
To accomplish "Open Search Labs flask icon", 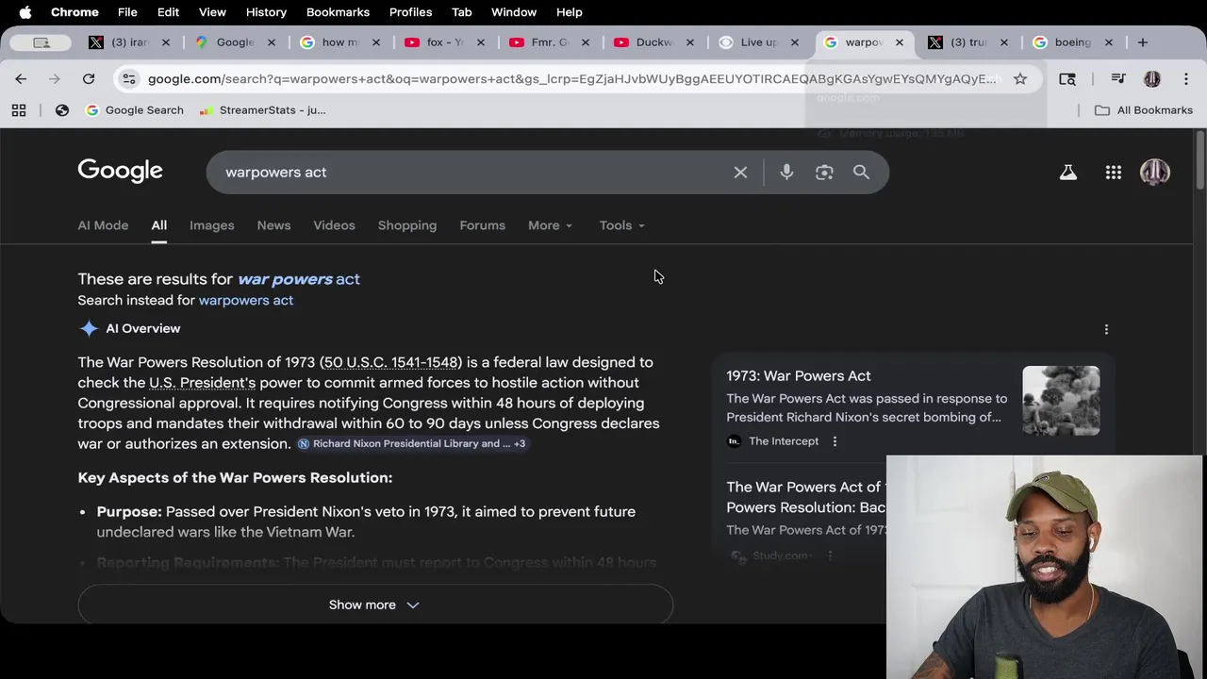I will (x=1067, y=173).
